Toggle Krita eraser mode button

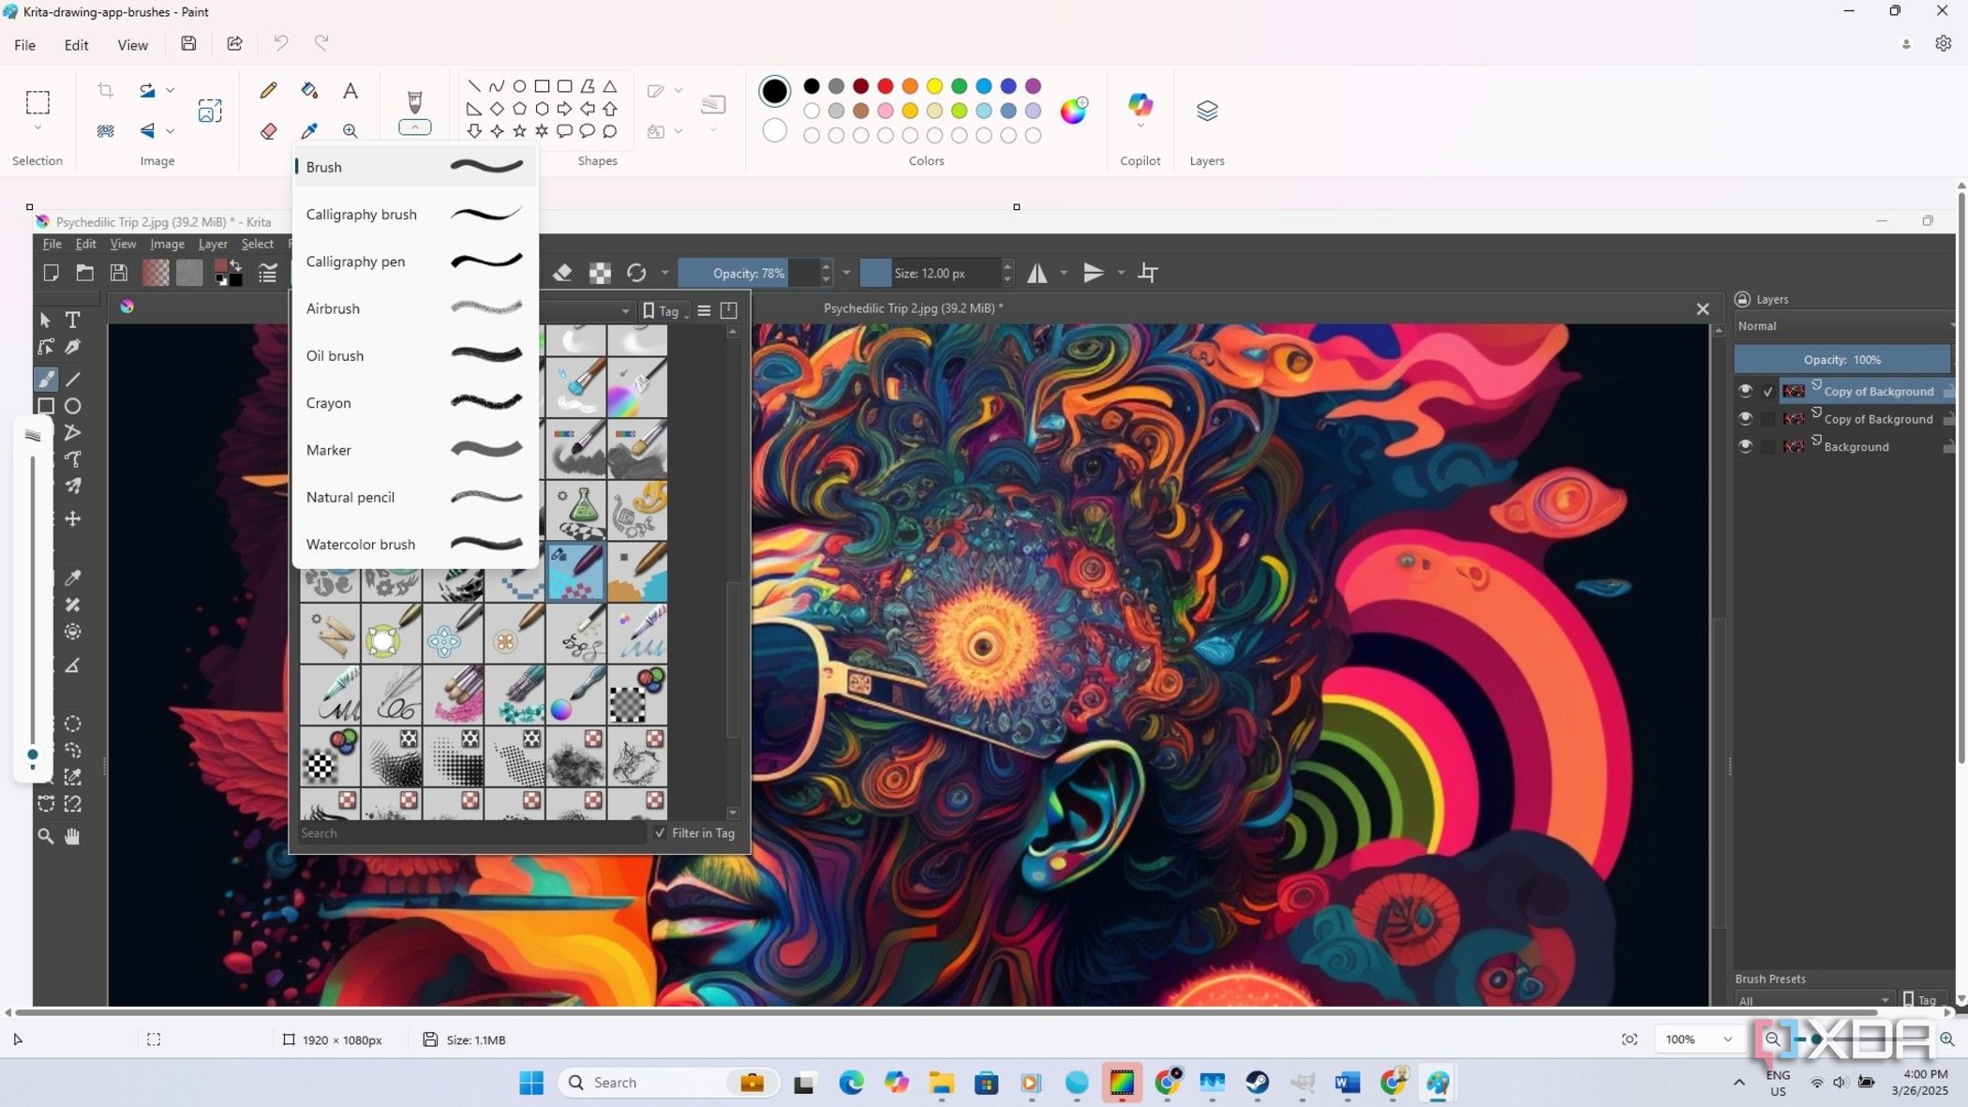562,273
